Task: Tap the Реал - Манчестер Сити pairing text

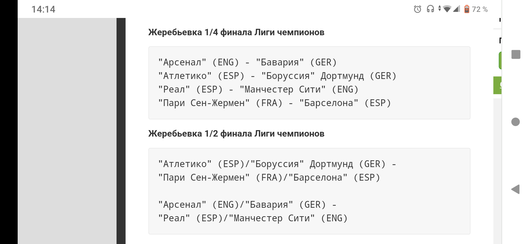Action: 258,89
